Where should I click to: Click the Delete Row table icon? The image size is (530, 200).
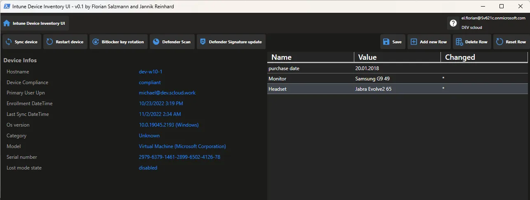pos(459,42)
